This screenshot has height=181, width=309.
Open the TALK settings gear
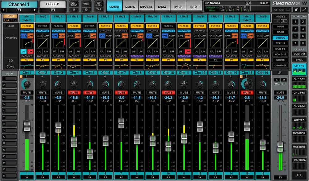tap(86, 10)
